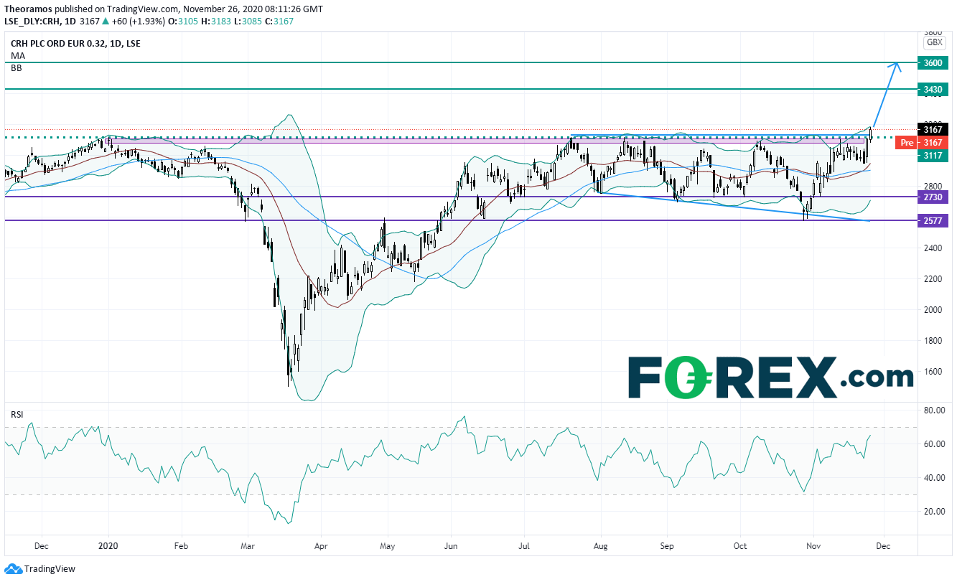Open the GBX currency selector
957x582 pixels.
click(x=934, y=42)
